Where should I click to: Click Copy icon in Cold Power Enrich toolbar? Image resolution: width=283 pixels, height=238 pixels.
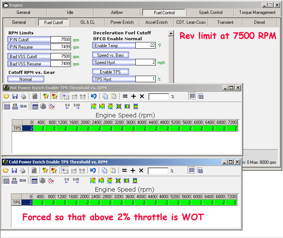point(105,171)
